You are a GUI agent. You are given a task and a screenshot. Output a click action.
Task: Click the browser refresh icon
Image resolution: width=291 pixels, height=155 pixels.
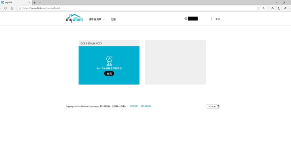coord(6,8)
